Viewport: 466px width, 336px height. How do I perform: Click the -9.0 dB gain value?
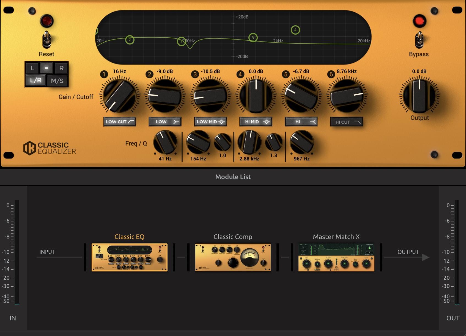pos(165,71)
